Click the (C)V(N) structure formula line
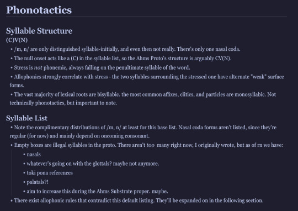This screenshot has height=211, width=298. tap(17, 40)
